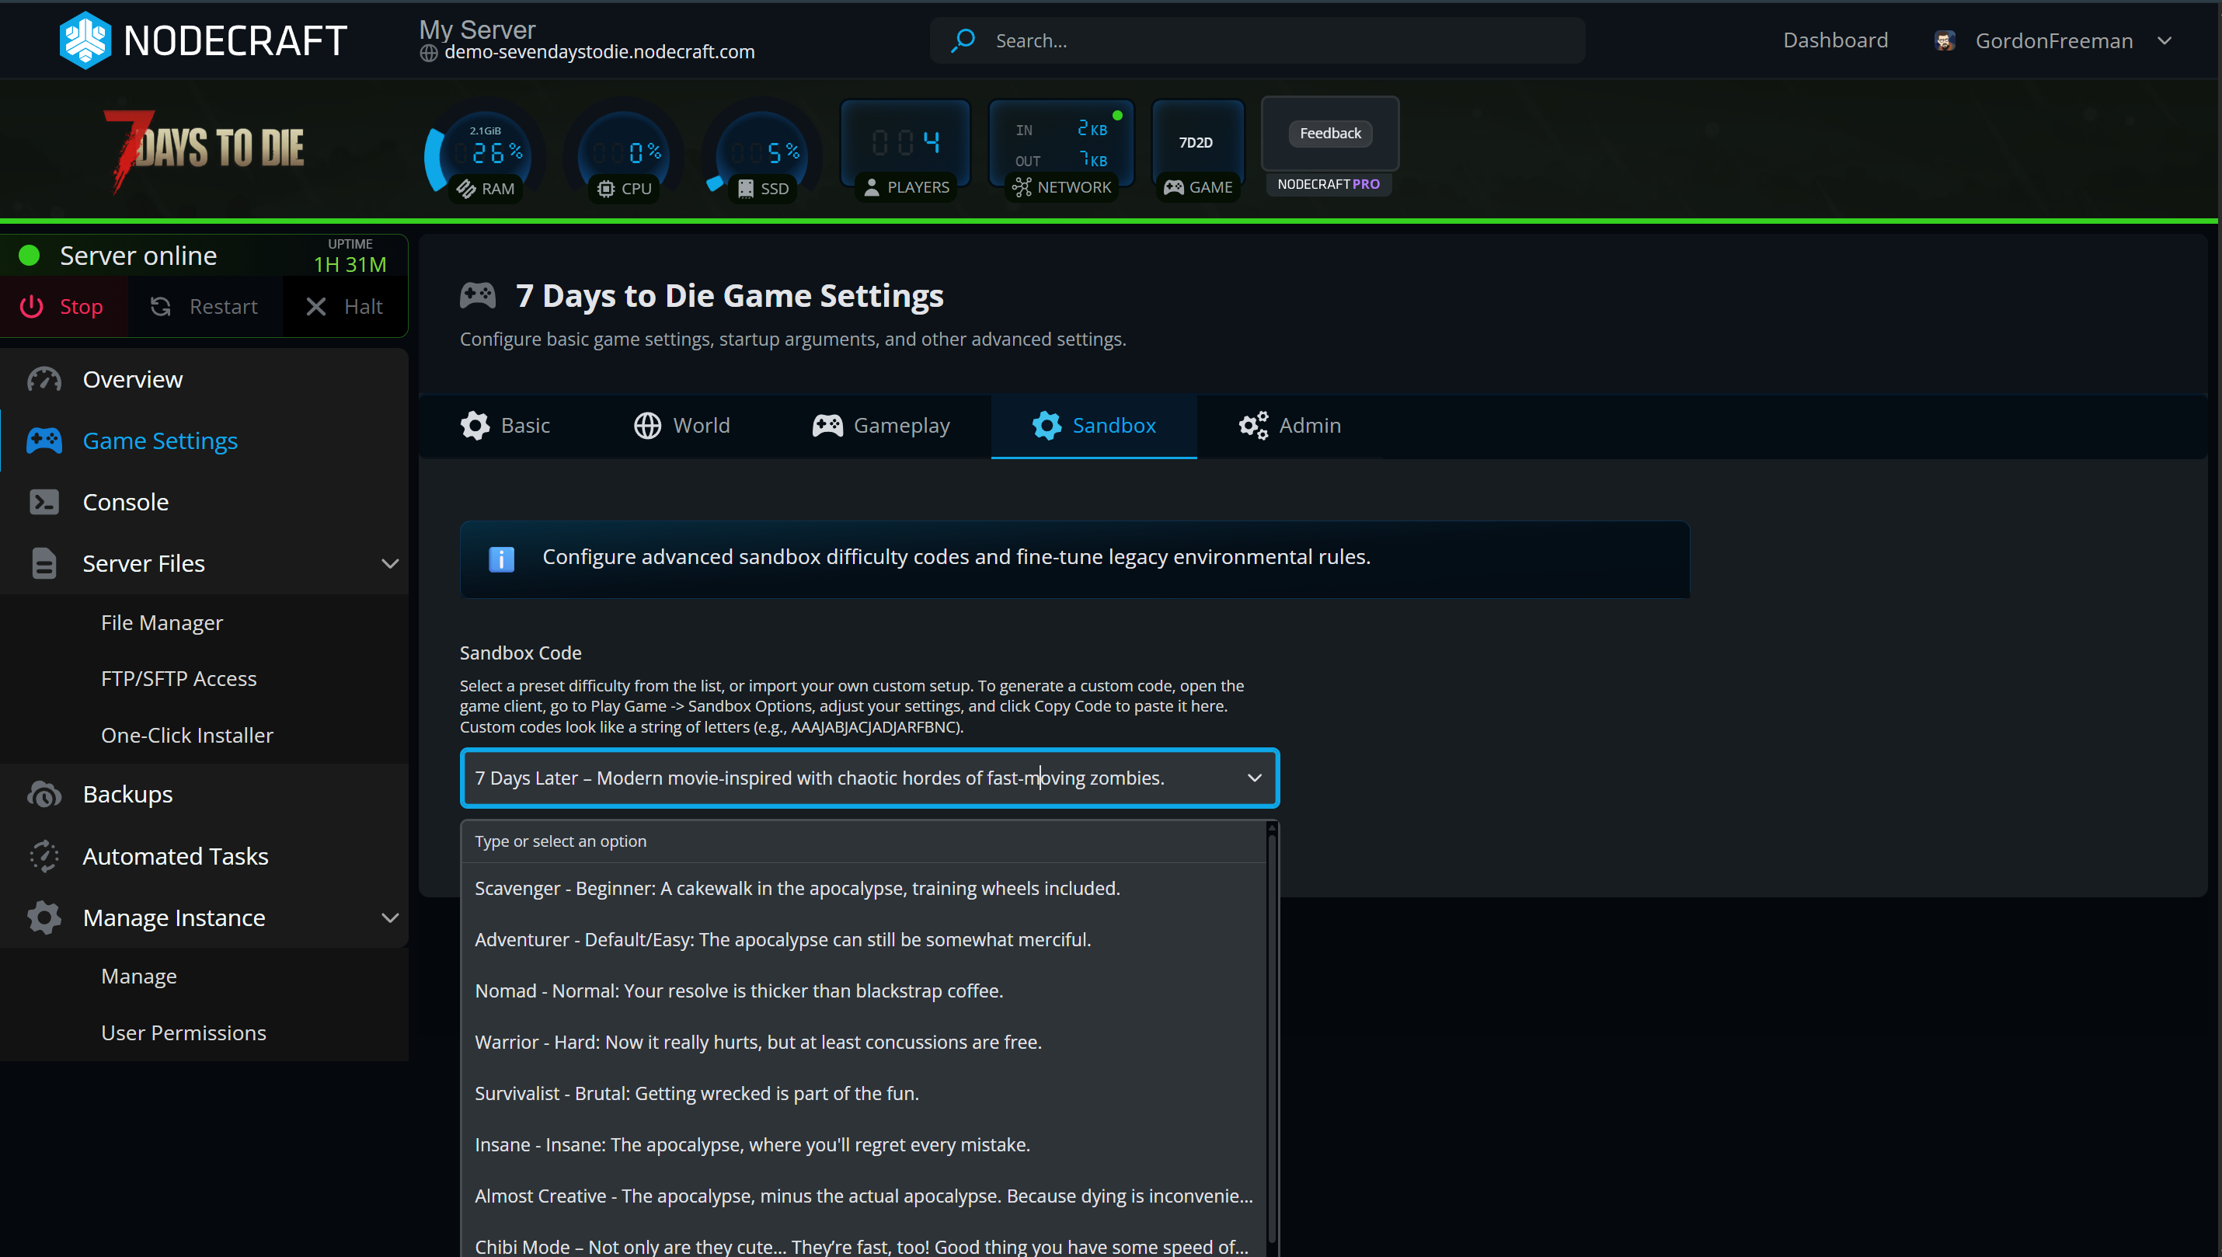This screenshot has height=1257, width=2222.
Task: Click the Nodecraft Pro badge
Action: pos(1329,184)
